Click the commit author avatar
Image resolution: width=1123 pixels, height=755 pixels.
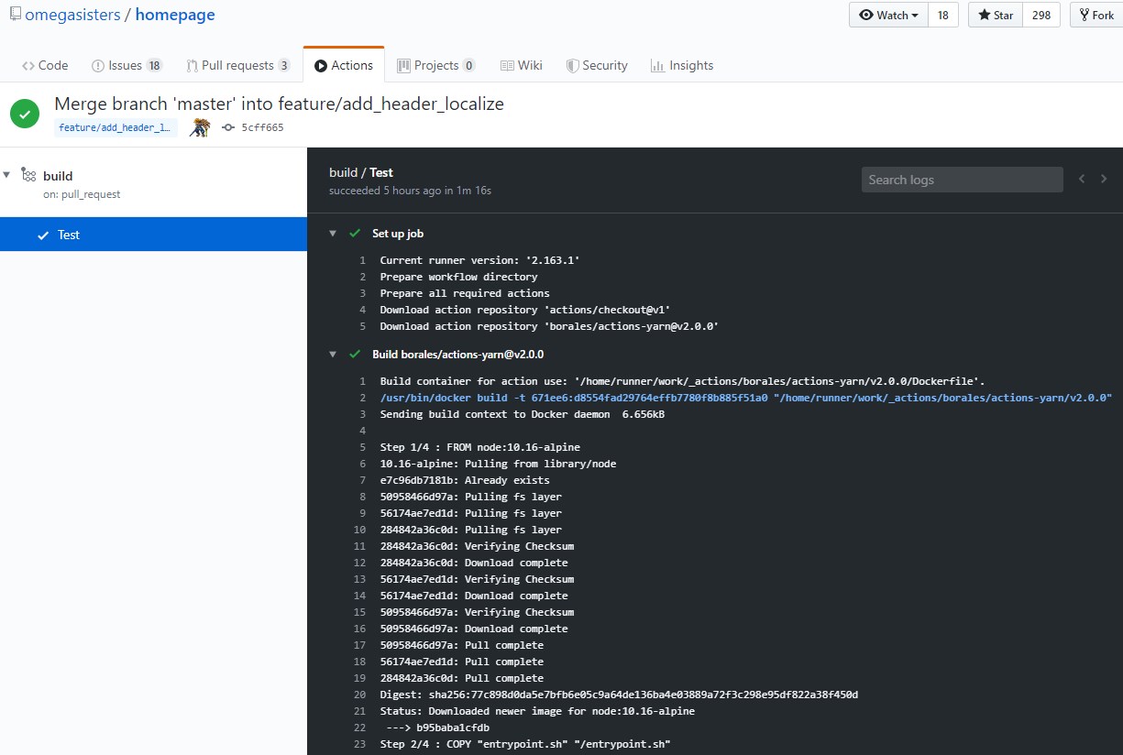(200, 127)
